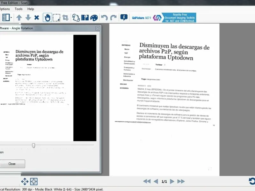This screenshot has height=191, width=255.
Task: Open the Options menu
Action: pos(5,9)
